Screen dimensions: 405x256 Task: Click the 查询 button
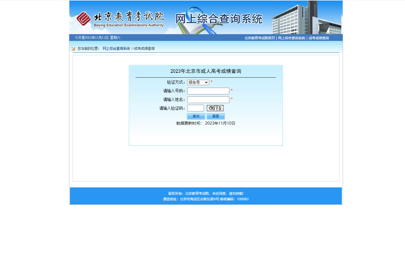click(196, 116)
